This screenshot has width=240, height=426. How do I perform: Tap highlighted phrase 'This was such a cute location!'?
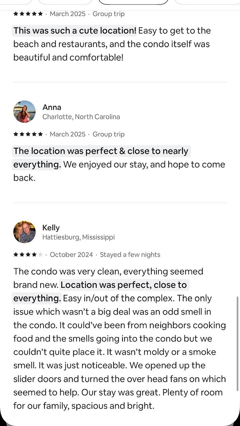75,31
